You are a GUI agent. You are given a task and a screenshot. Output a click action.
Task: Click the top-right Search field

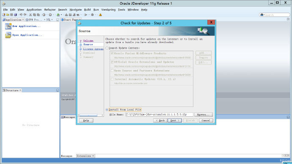pyautogui.click(x=275, y=15)
